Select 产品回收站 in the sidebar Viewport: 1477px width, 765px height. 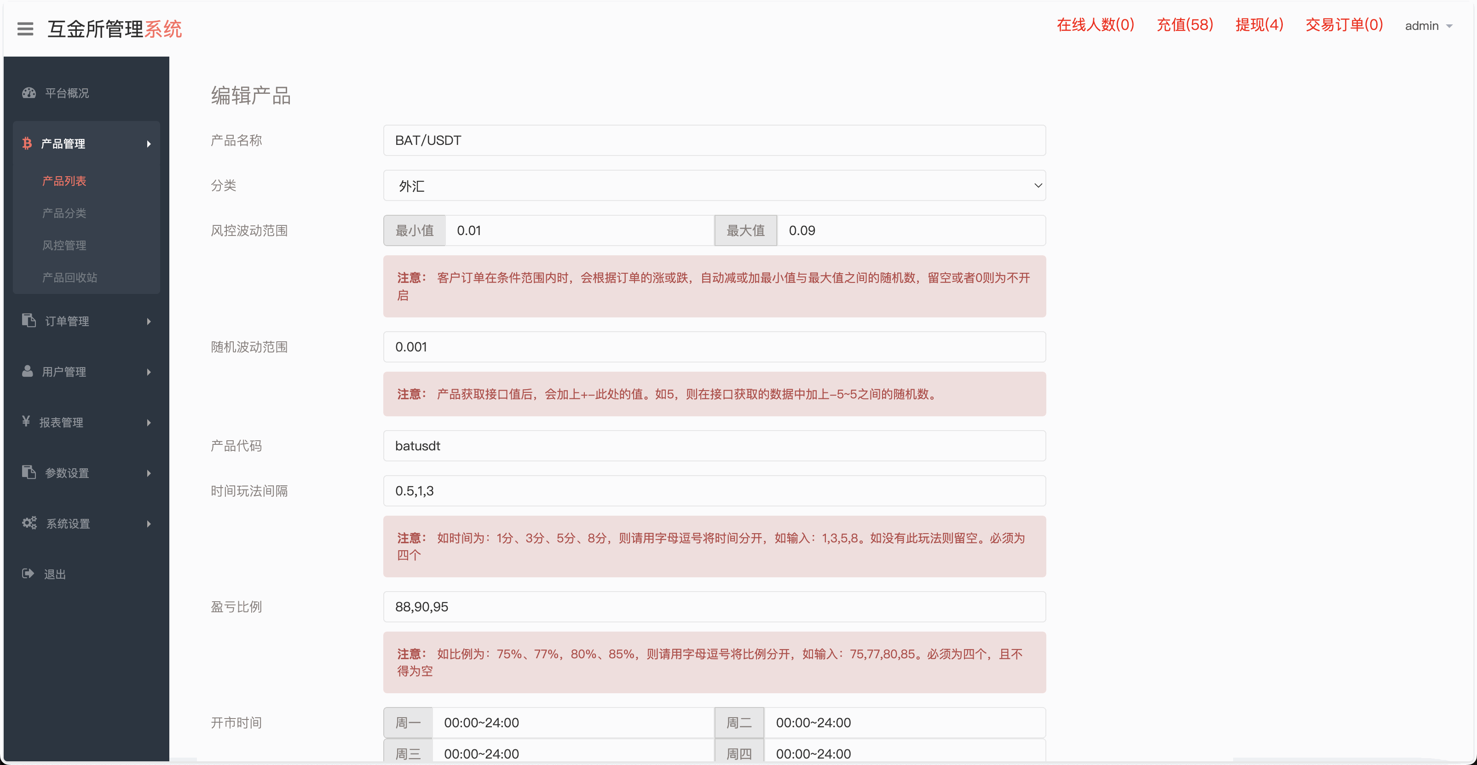point(69,277)
